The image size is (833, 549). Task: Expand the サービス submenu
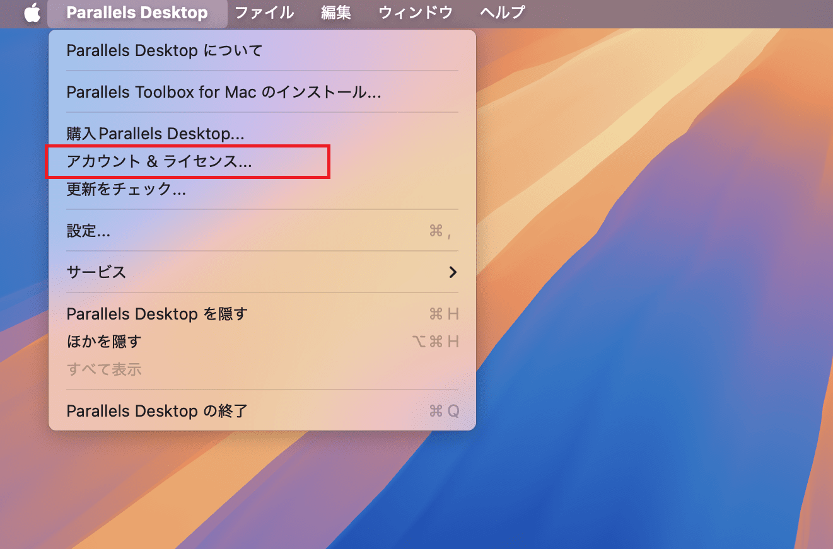pyautogui.click(x=262, y=272)
